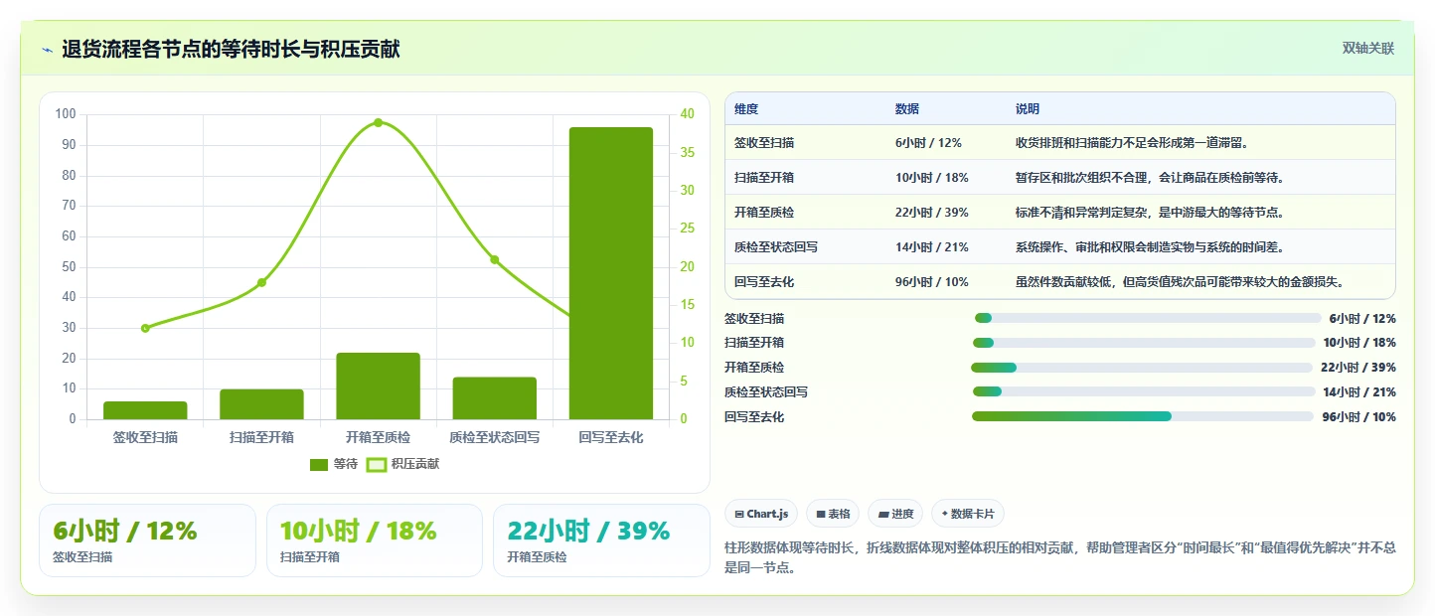Click the 签收至扫描 x-axis label in chart
The image size is (1435, 616).
click(145, 437)
